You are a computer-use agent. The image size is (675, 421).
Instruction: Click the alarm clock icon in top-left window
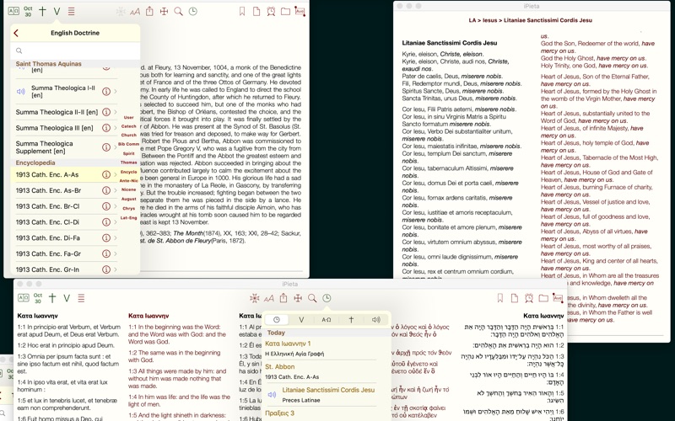point(271,12)
